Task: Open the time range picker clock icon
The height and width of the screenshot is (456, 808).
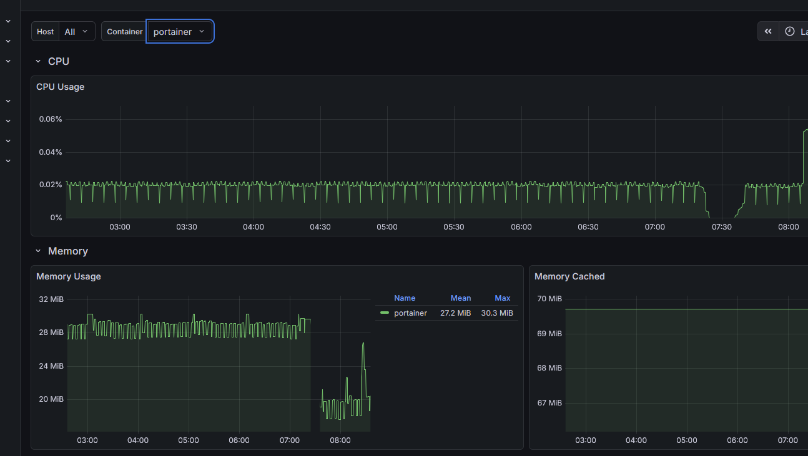Action: pos(790,31)
